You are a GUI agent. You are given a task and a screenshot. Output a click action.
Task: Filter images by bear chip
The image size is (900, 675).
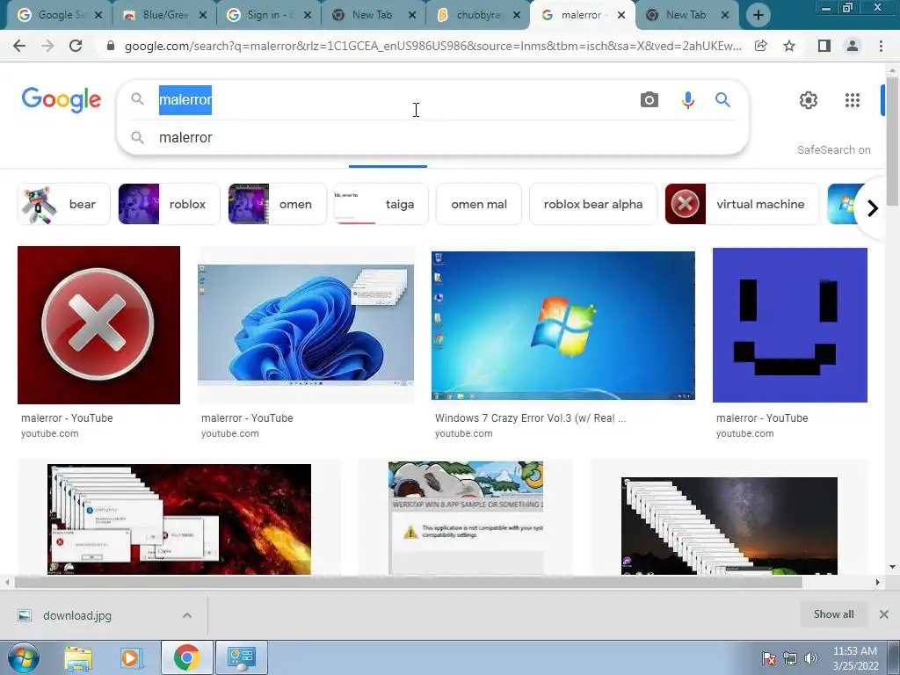click(x=63, y=204)
